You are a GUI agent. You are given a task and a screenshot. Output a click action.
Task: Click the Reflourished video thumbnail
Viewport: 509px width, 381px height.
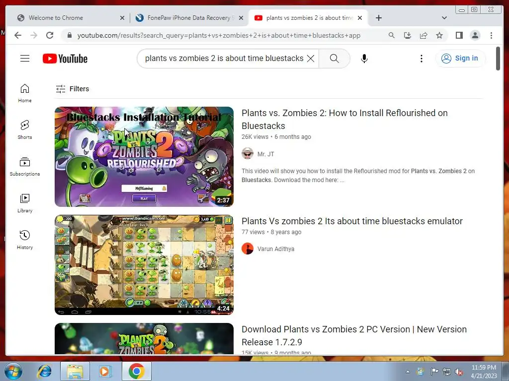(x=144, y=157)
